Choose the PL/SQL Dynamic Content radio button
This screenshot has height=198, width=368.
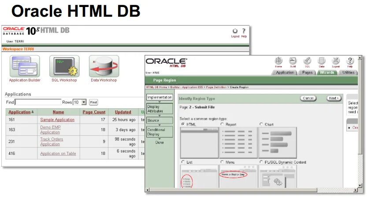click(x=261, y=161)
